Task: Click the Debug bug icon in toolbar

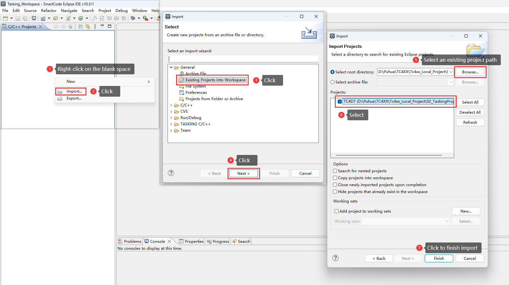Action: click(x=133, y=18)
